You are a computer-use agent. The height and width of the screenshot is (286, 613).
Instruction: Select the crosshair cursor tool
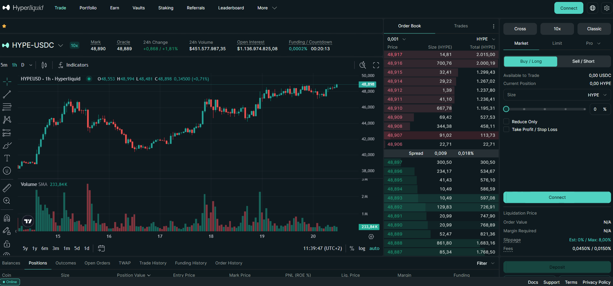coord(7,82)
